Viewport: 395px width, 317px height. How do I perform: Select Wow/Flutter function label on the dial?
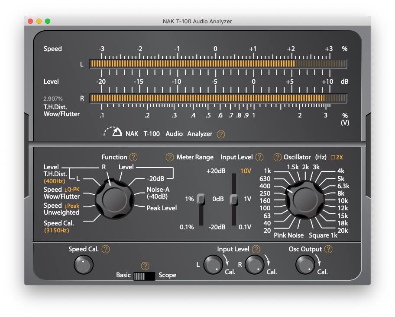click(x=62, y=196)
